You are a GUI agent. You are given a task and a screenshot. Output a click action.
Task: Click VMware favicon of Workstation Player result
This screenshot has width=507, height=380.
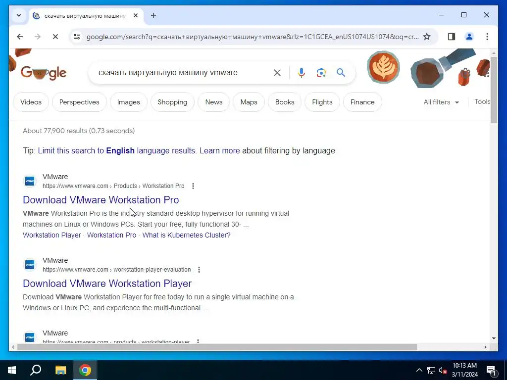click(x=30, y=265)
